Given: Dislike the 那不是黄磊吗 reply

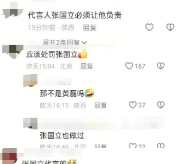Looking at the screenshot, I should [161, 105].
